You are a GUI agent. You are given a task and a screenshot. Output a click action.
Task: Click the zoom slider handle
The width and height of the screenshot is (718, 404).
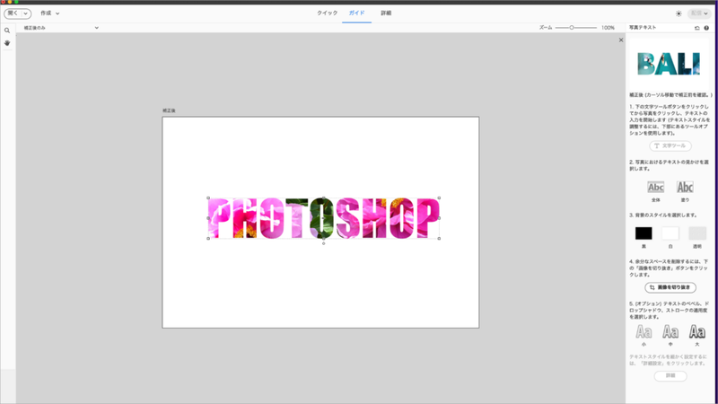pyautogui.click(x=572, y=28)
